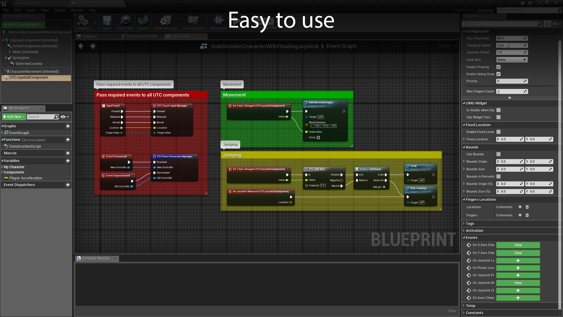Collapse the Events section

464,237
